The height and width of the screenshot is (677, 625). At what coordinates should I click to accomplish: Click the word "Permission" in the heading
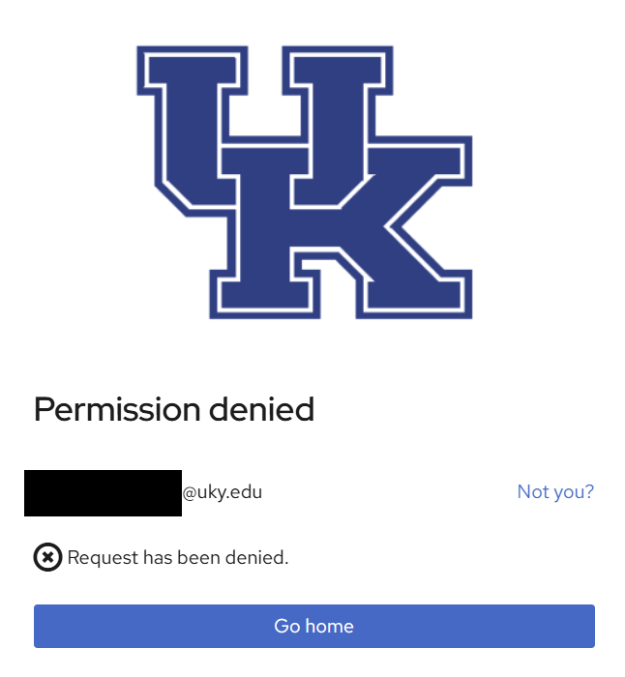114,410
